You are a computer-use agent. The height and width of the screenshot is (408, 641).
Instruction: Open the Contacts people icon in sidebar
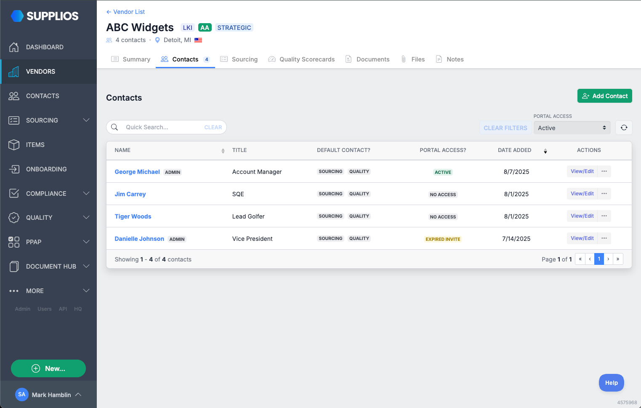[x=14, y=96]
